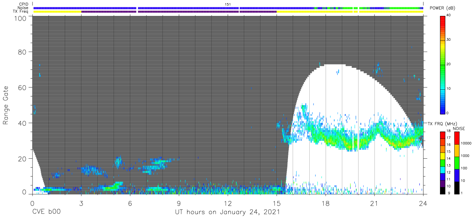Viewport: 476px width, 220px height.
Task: Select the "UT hours on January 24, 2021" axis title
Action: (228, 212)
